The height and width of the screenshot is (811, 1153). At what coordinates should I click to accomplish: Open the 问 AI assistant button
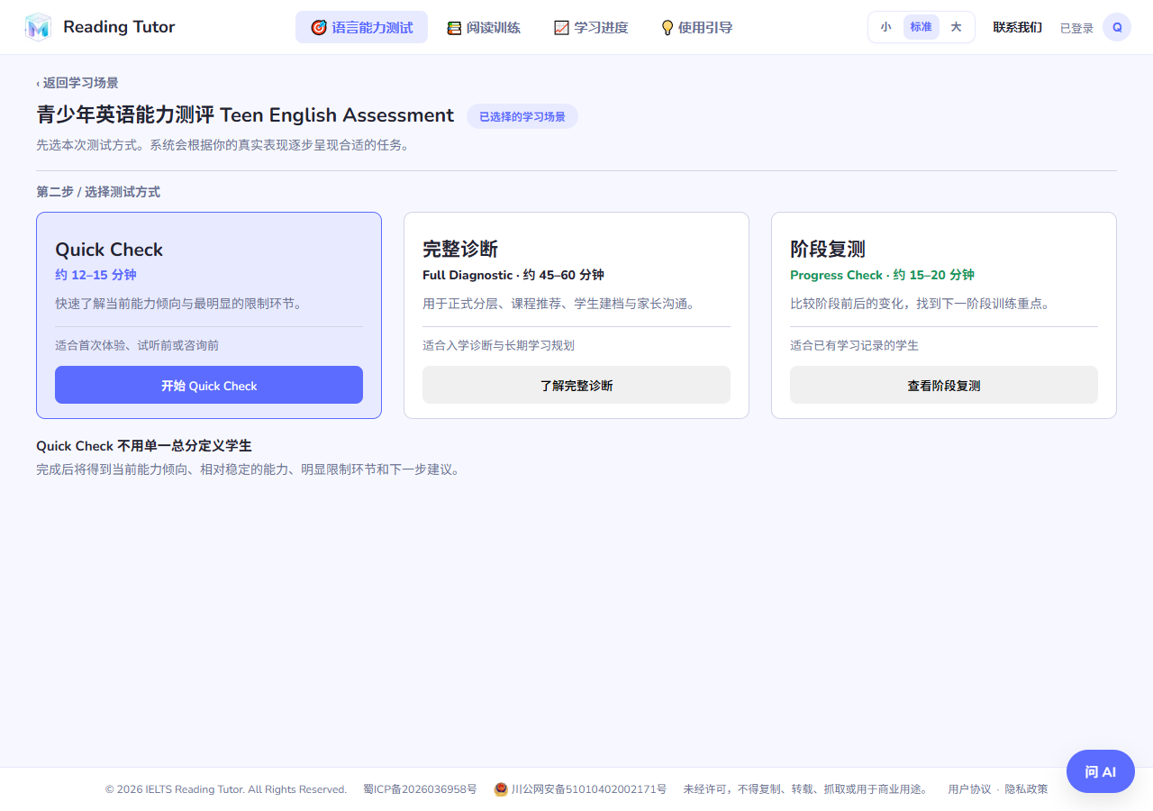click(x=1101, y=771)
